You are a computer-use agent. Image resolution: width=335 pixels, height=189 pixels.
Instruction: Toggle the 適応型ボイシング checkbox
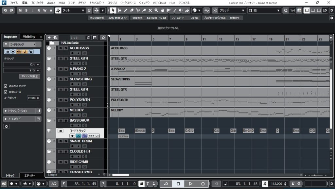tap(6, 86)
